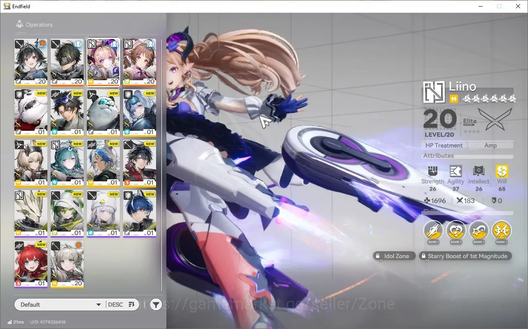This screenshot has height=329, width=528.
Task: Select the highlighted Will attribute icon
Action: pos(502,171)
